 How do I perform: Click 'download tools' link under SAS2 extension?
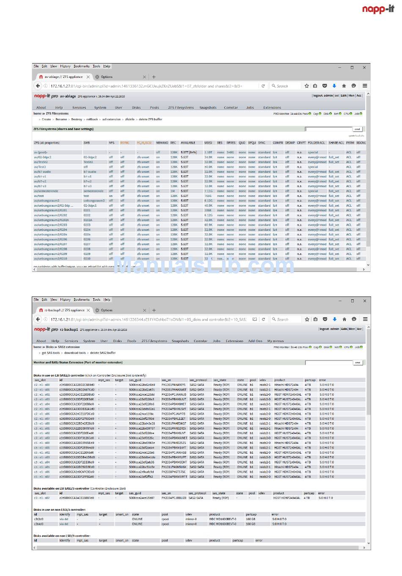click(x=75, y=353)
